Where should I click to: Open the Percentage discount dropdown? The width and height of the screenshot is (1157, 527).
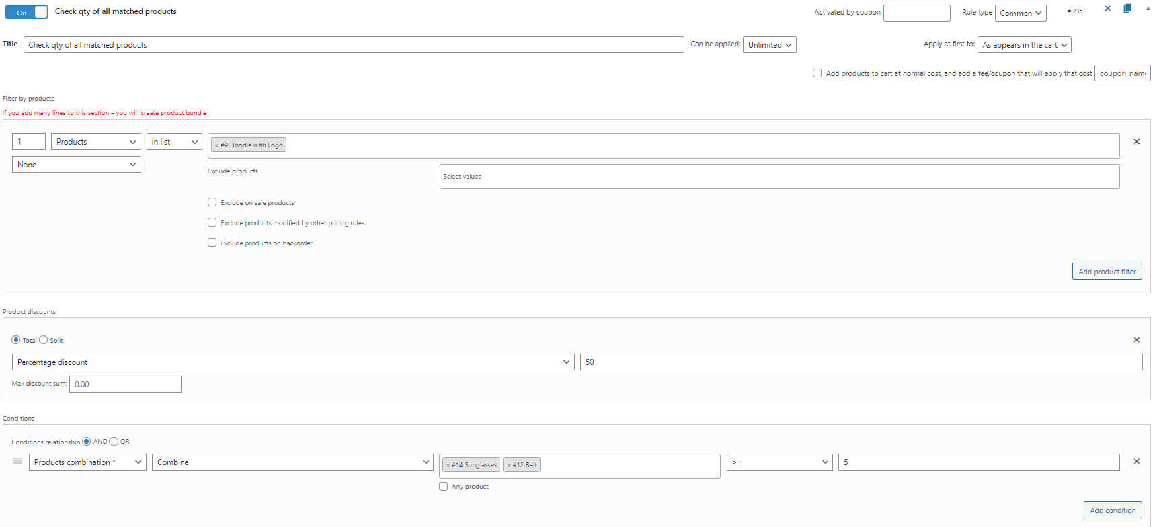(x=293, y=362)
